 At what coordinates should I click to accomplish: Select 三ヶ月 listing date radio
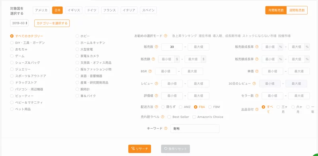[x=278, y=107]
